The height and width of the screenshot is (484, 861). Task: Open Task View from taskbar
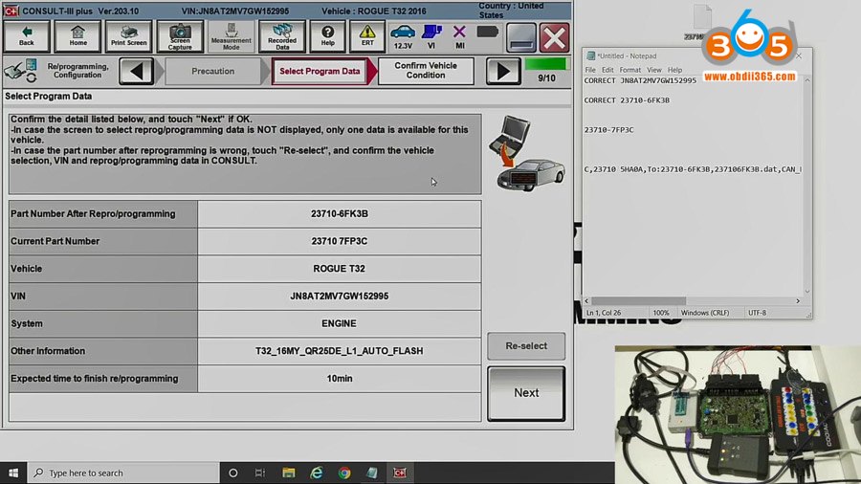click(x=259, y=473)
